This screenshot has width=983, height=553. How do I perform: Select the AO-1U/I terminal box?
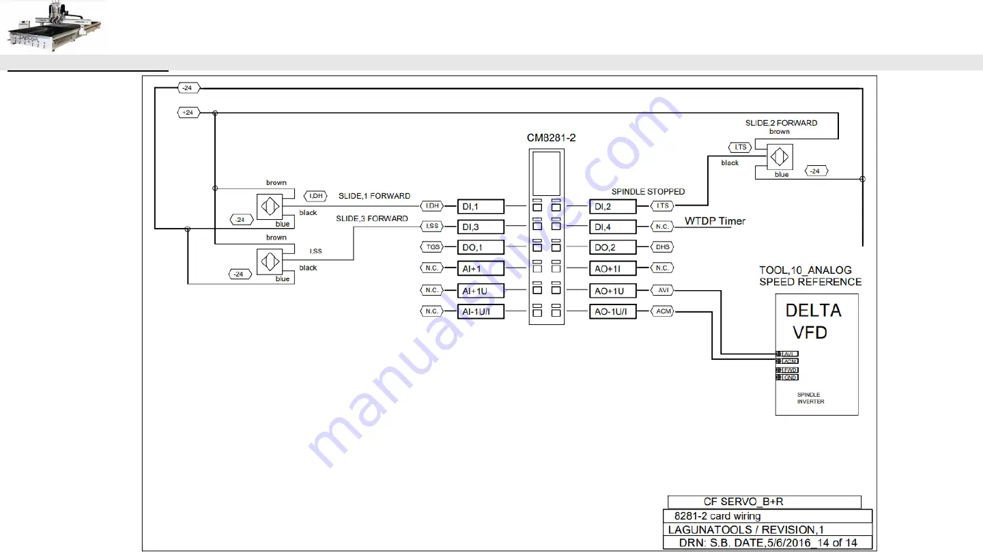612,312
